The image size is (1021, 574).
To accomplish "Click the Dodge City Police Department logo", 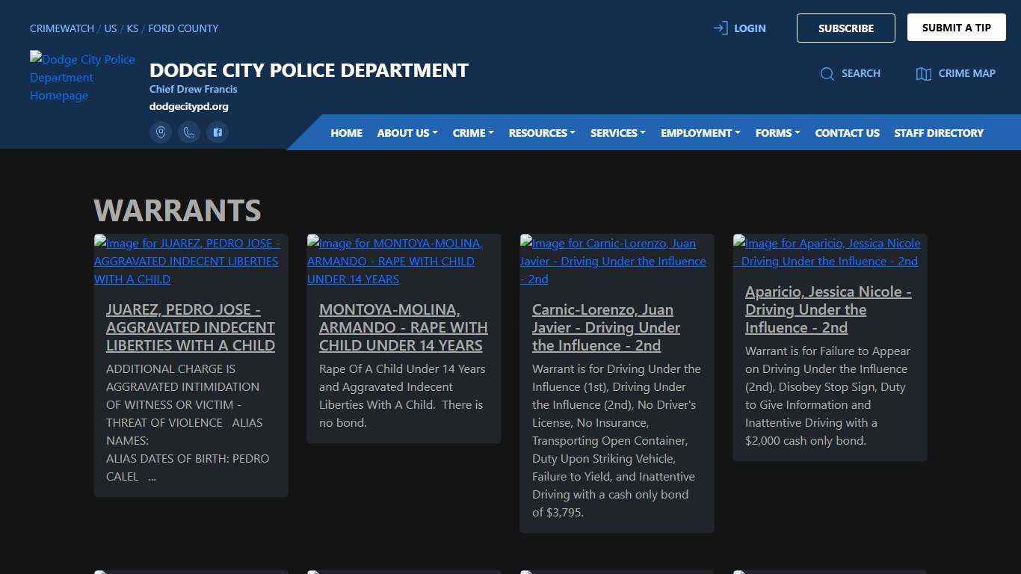I will [82, 77].
